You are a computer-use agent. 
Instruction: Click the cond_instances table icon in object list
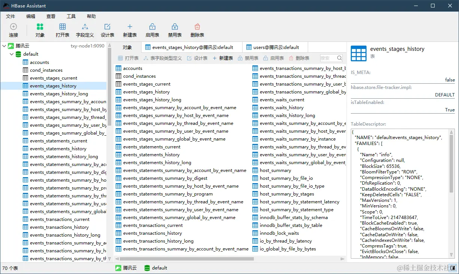(119, 76)
